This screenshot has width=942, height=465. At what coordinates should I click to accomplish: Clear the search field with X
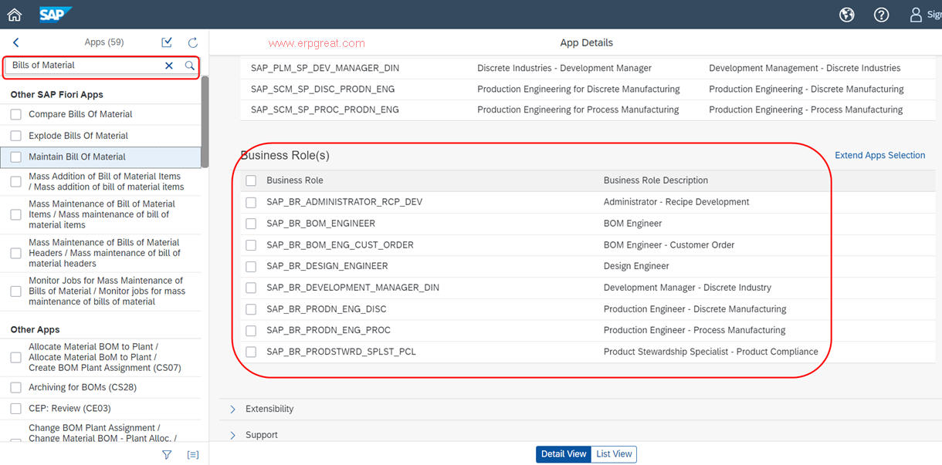tap(169, 66)
